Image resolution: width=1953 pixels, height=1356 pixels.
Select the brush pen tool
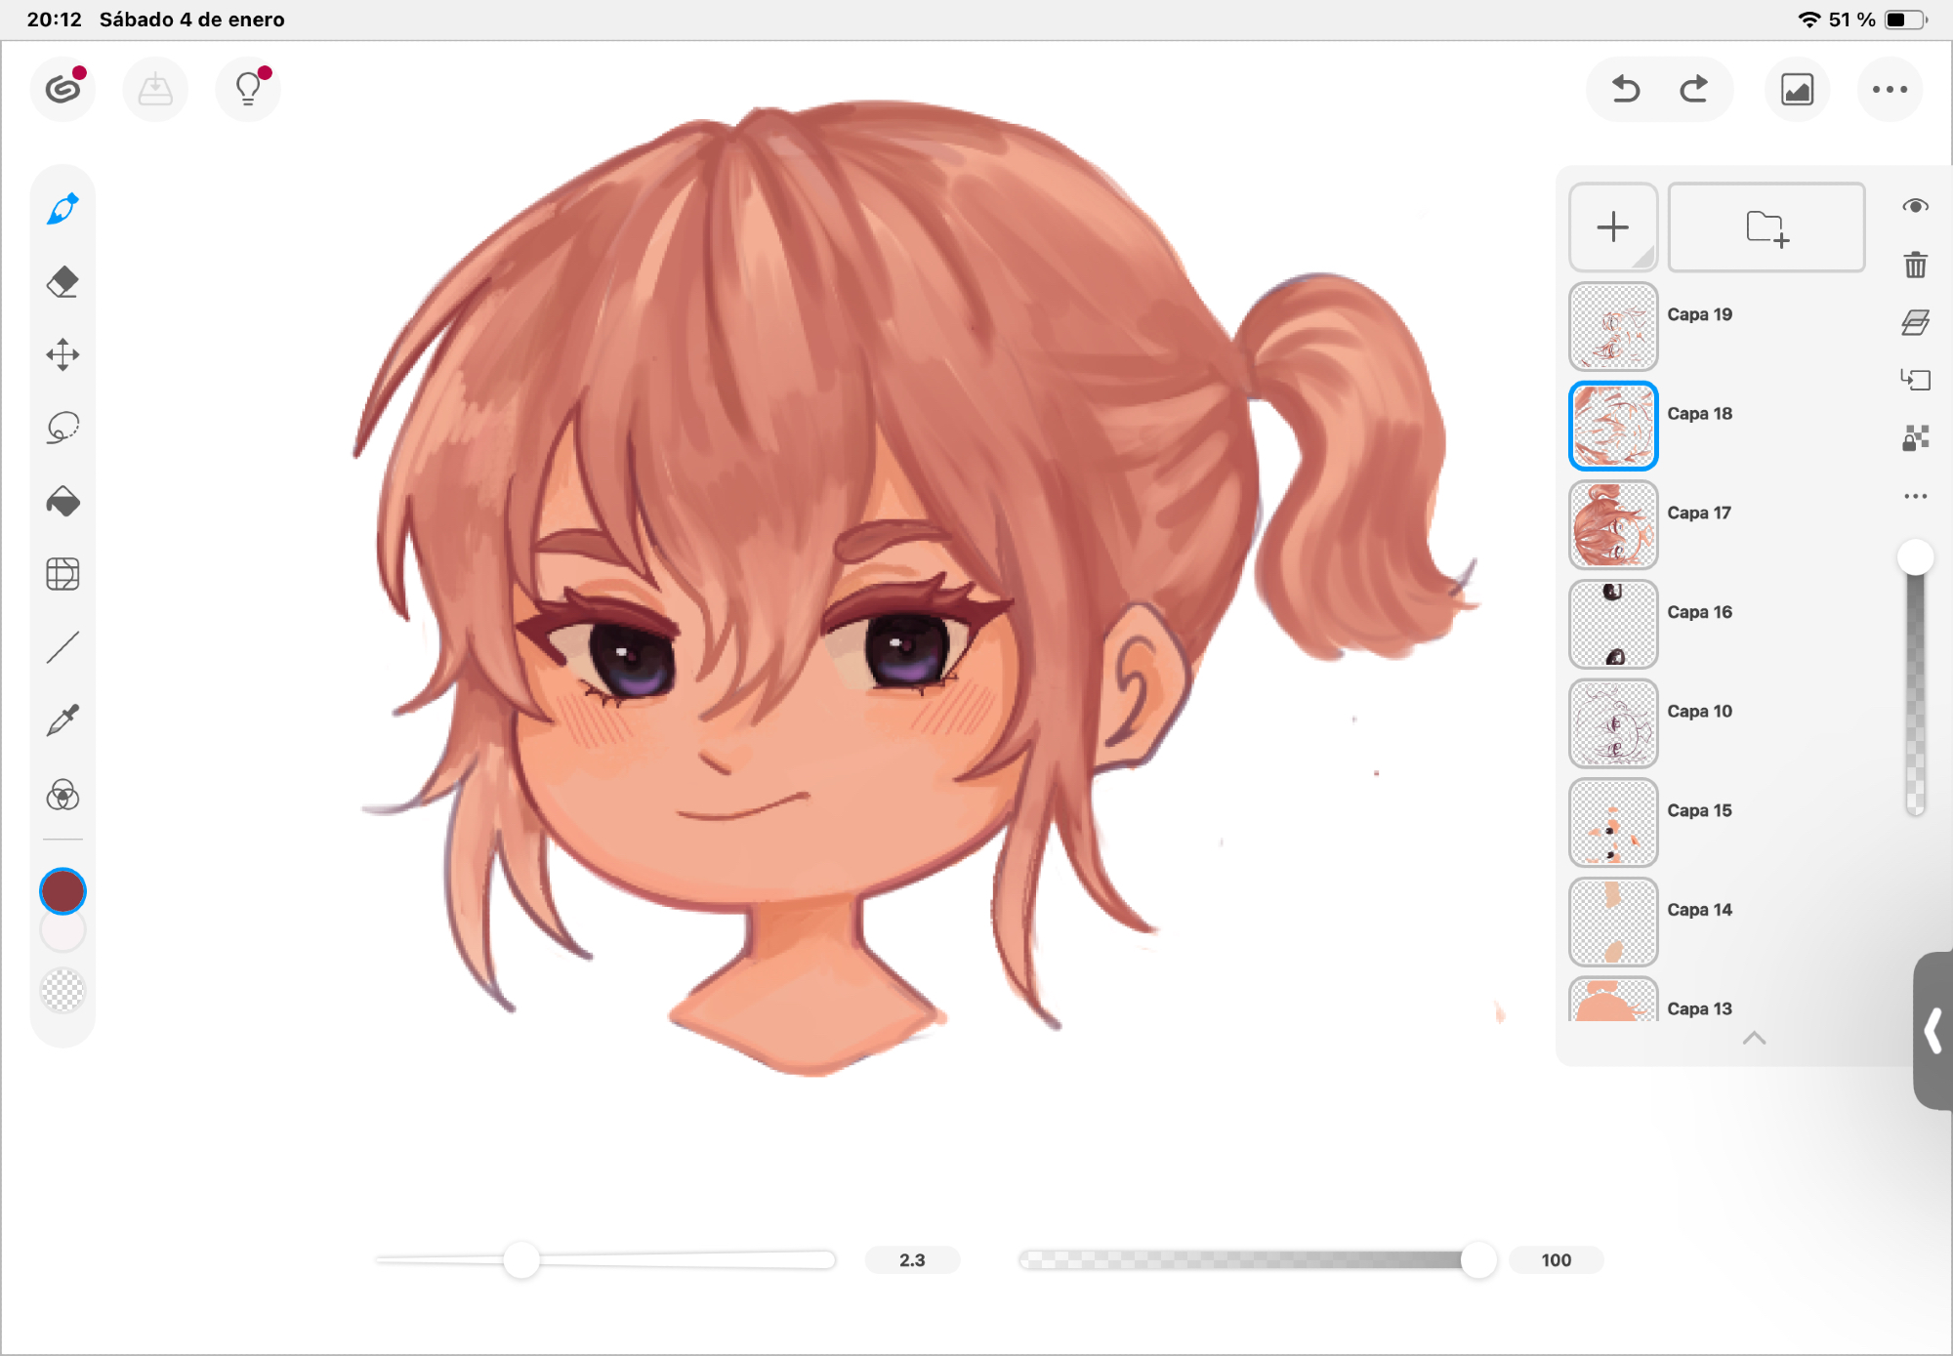coord(62,209)
